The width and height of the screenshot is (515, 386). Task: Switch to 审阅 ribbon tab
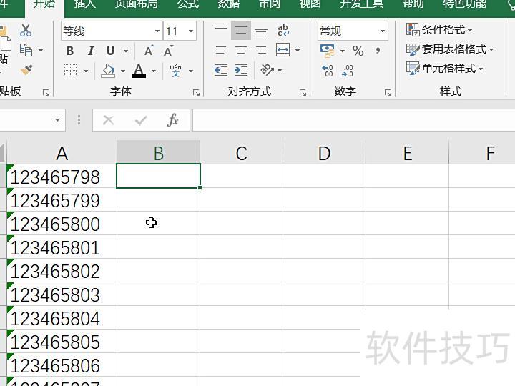coord(270,4)
